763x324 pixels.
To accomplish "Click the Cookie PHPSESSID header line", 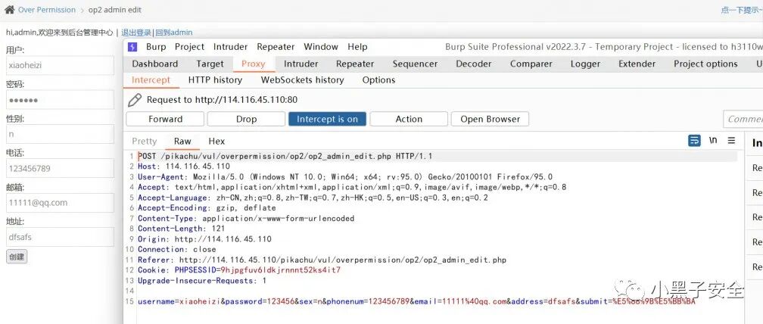I will 239,270.
